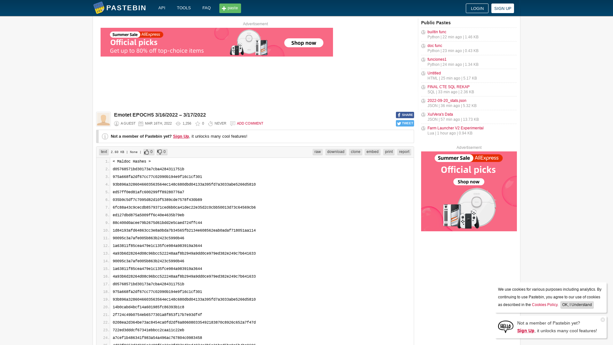Open the 2022-09-20_stats.json paste
613x345 pixels.
point(447,101)
